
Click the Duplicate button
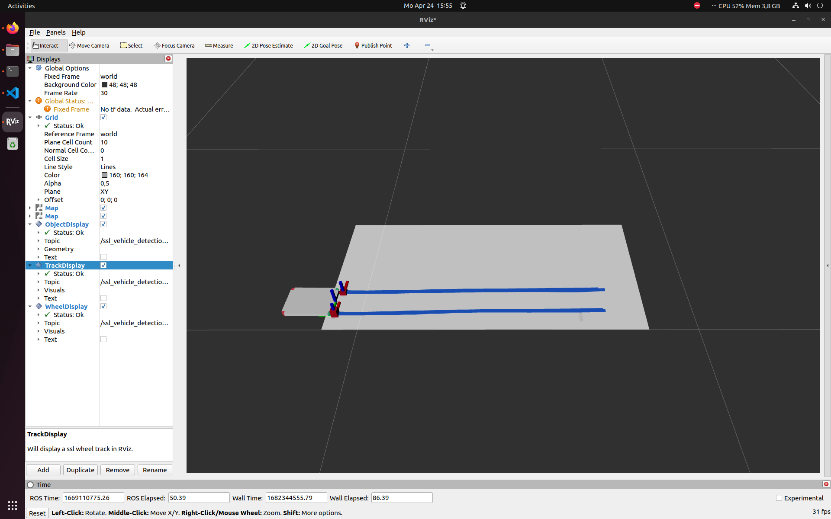(x=80, y=470)
